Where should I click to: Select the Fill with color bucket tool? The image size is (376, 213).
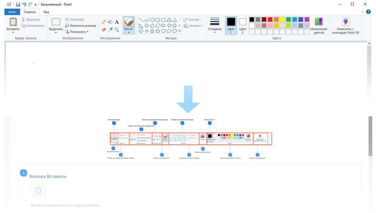pos(110,22)
